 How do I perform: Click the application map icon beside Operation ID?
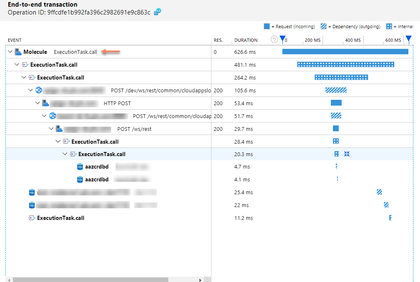pos(157,12)
